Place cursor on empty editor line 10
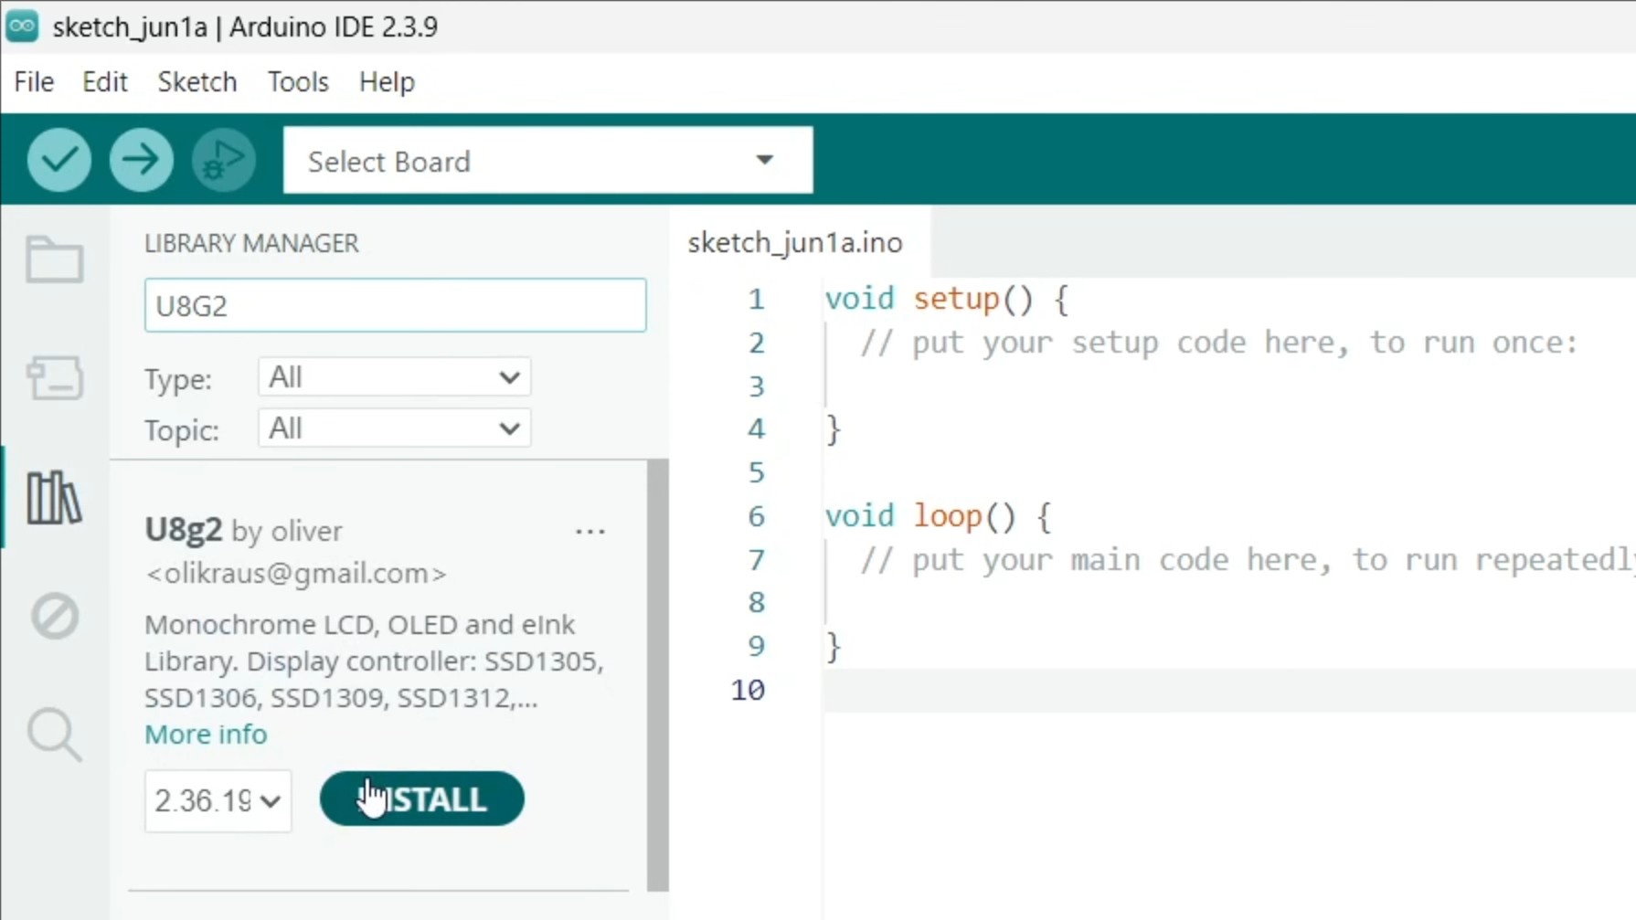The width and height of the screenshot is (1636, 920). (x=1229, y=690)
